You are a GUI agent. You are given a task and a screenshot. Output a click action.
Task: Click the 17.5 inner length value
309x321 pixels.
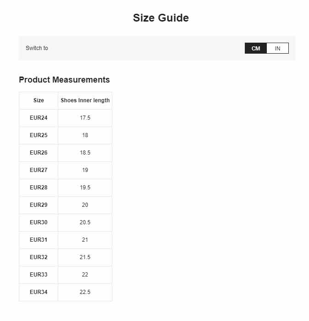click(85, 118)
